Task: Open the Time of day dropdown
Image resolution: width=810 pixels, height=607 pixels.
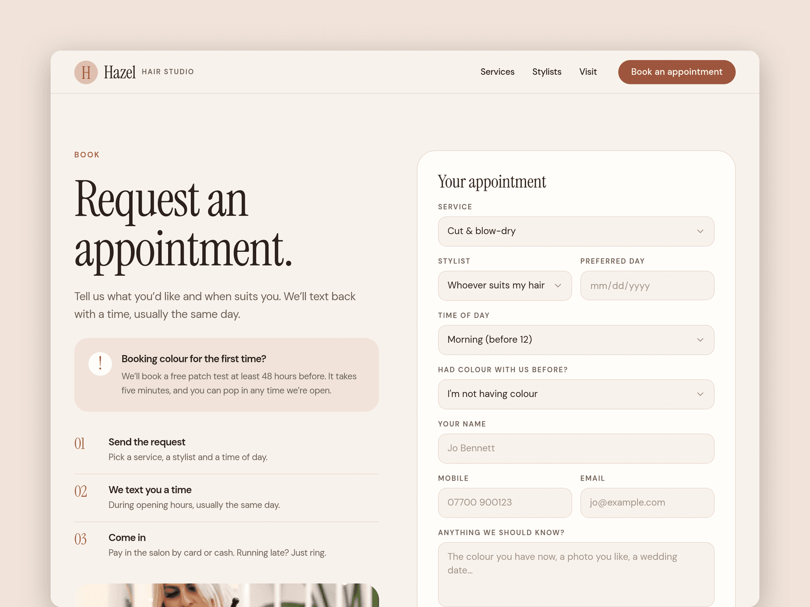Action: point(576,339)
